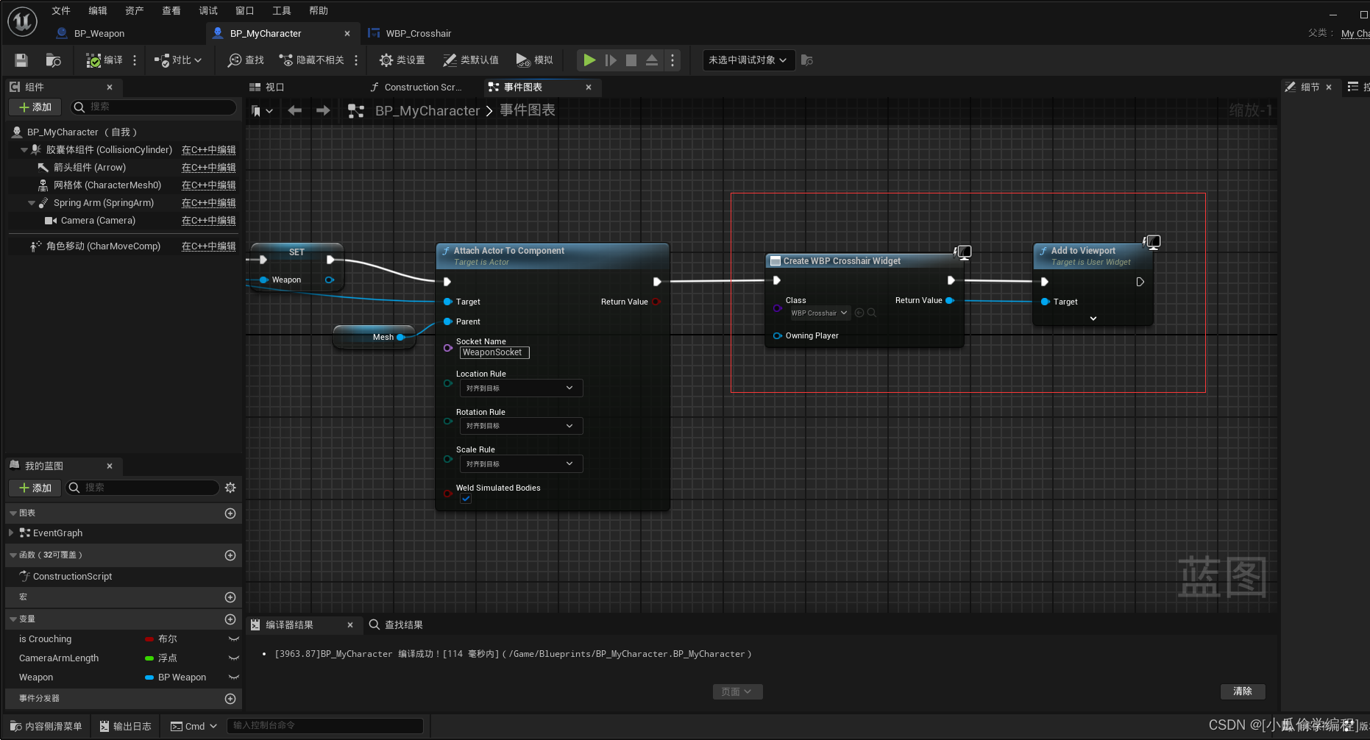Click the frame advance skip button
Viewport: 1370px width, 740px height.
click(x=611, y=60)
